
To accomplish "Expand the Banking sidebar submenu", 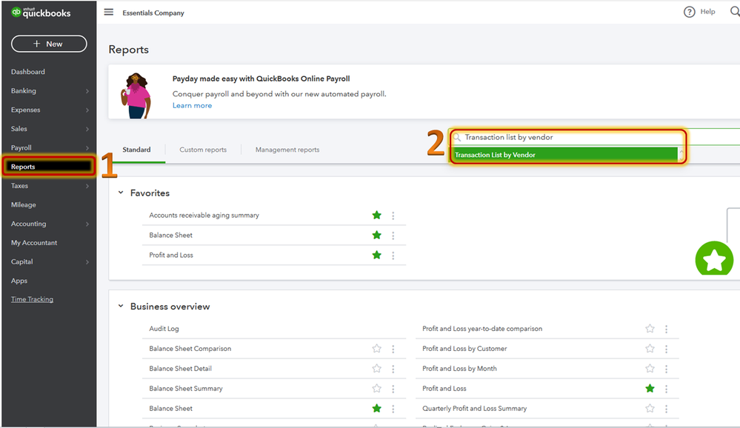I will pos(87,91).
